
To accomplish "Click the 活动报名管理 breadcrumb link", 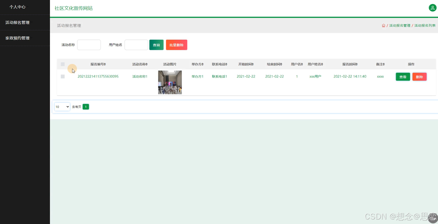I will (x=400, y=25).
